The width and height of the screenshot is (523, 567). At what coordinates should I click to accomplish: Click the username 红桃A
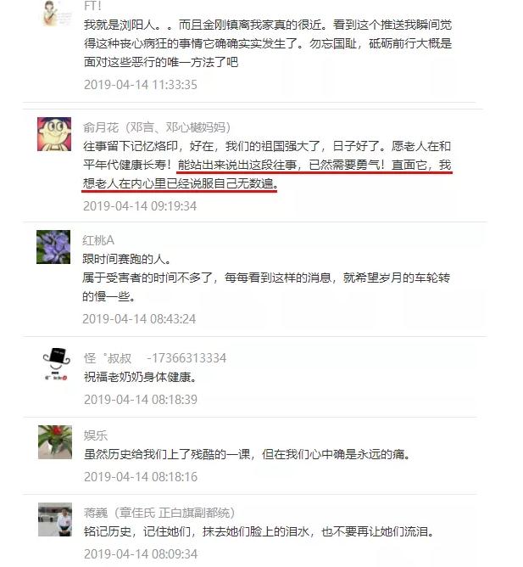[98, 240]
